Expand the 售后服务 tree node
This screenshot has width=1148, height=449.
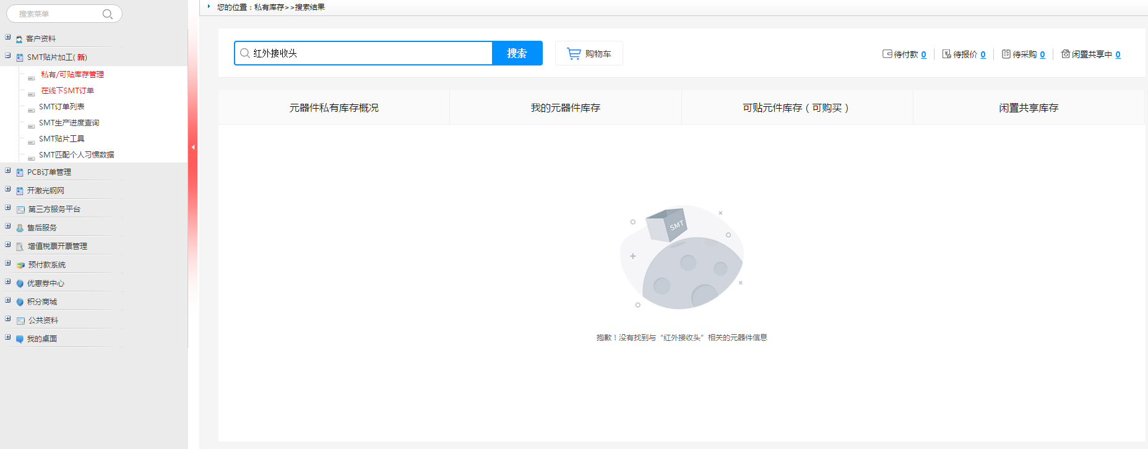[x=8, y=226]
